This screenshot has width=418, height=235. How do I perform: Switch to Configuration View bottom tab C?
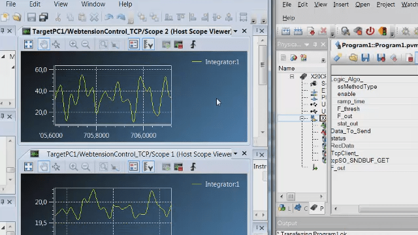point(301,208)
